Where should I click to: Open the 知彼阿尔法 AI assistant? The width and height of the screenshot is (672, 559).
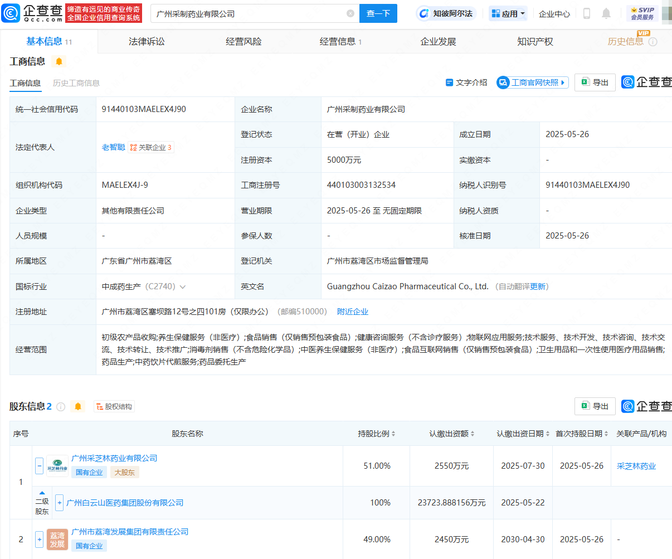click(x=445, y=13)
